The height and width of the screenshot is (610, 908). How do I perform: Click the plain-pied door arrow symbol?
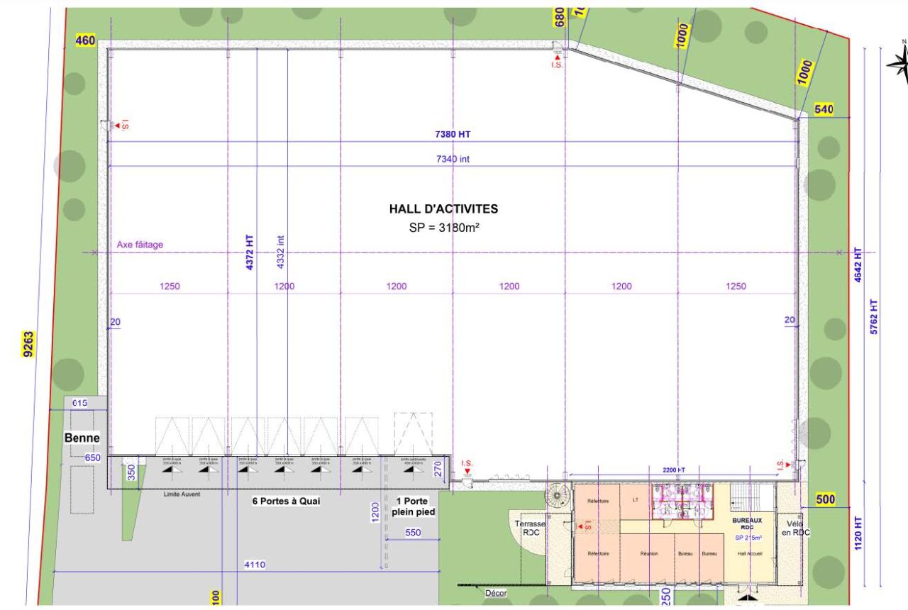(411, 469)
